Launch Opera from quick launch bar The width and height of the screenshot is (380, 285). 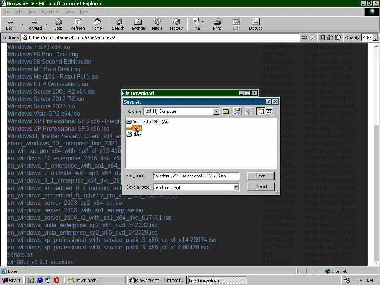point(56,280)
